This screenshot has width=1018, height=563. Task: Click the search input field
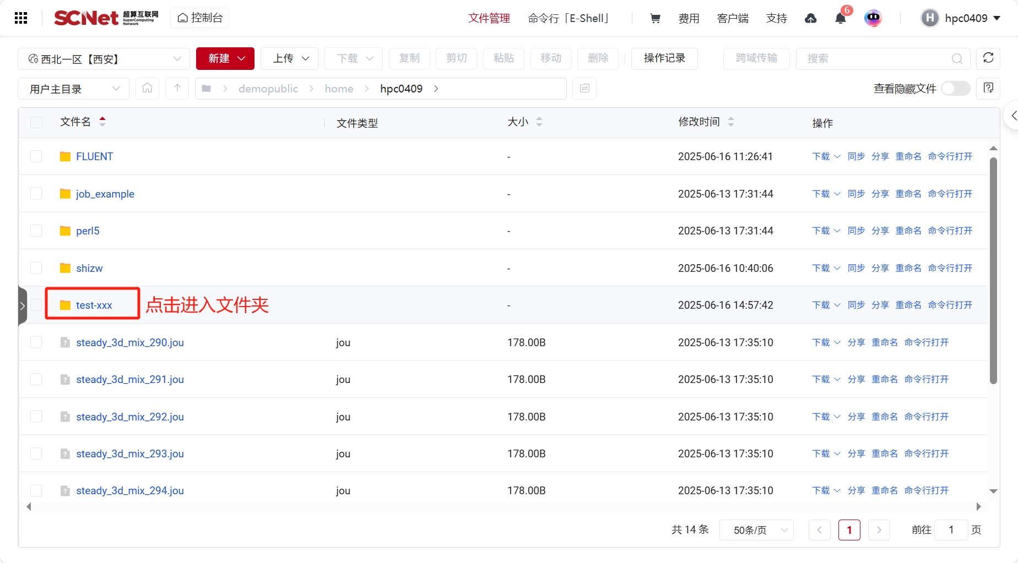point(876,59)
